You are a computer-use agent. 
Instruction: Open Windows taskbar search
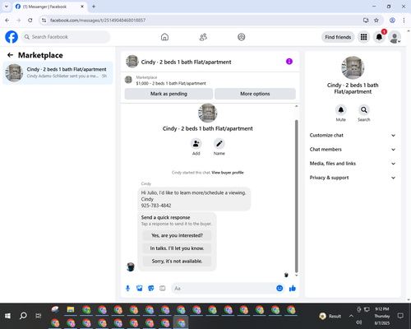tap(23, 316)
